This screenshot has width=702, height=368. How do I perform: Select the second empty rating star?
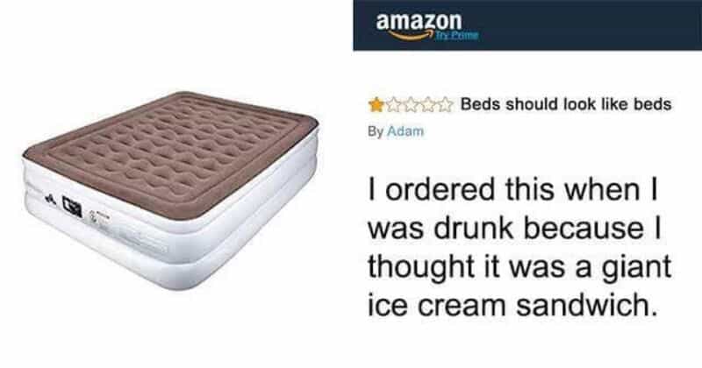point(392,104)
